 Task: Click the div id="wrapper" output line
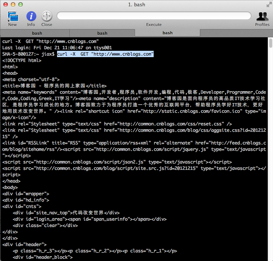(26, 194)
